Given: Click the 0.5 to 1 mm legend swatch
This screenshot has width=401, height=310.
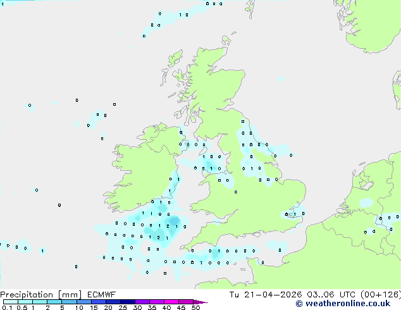Looking at the screenshot, I should pyautogui.click(x=25, y=302).
